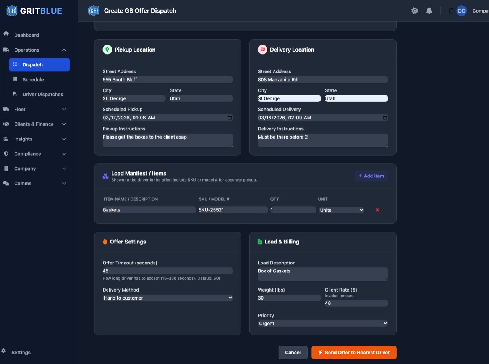Screen dimensions: 489x364
Task: Click the CO user avatar
Action: 461,11
